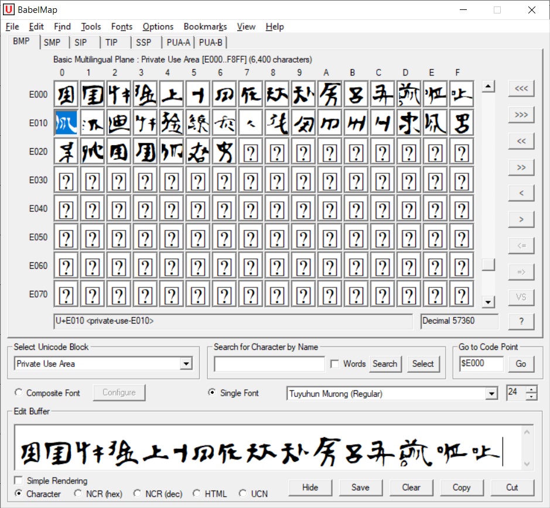Enable the Simple Rendering checkbox

coord(18,480)
